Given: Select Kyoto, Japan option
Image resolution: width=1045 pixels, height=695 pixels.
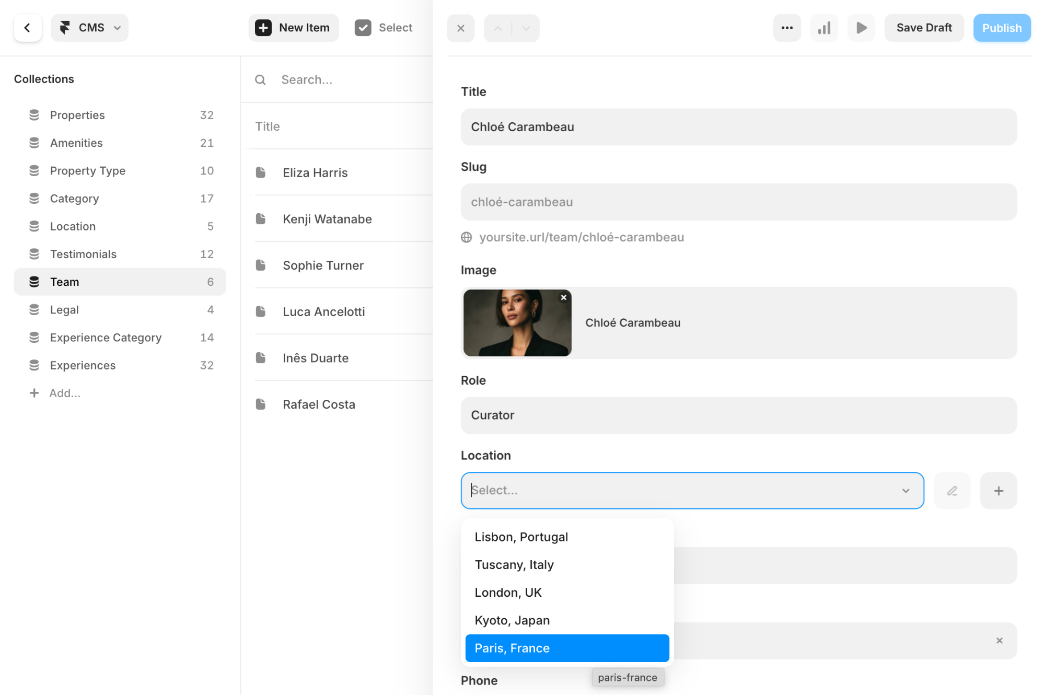Looking at the screenshot, I should 512,620.
